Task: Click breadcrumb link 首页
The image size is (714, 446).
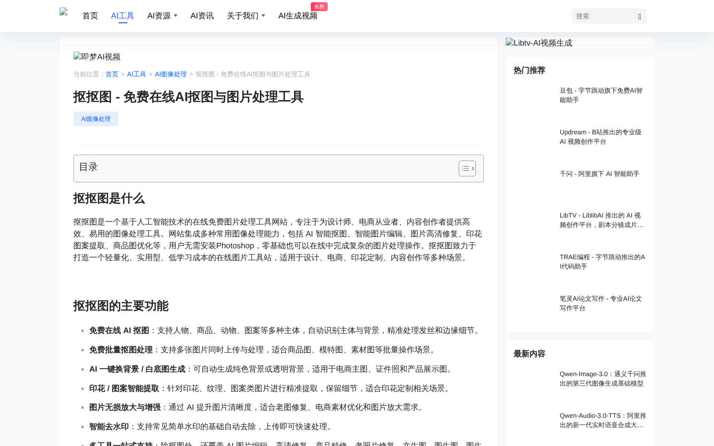Action: [112, 74]
